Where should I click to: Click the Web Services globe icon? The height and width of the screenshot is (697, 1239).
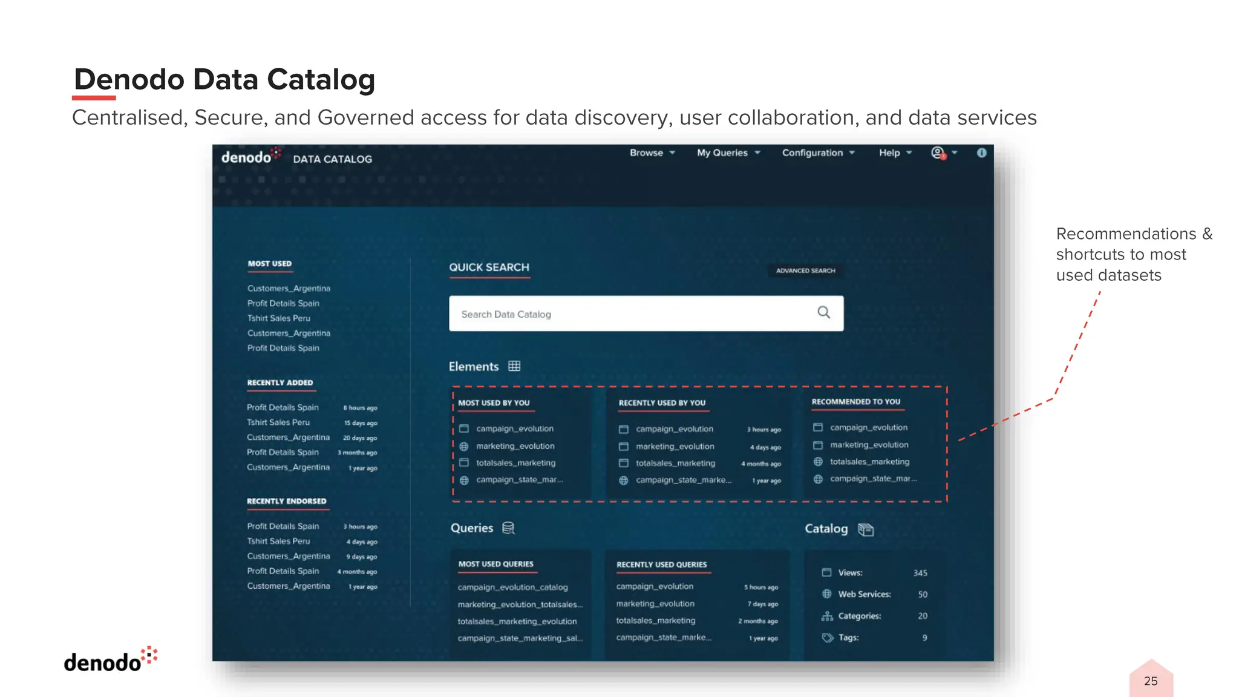(x=827, y=594)
